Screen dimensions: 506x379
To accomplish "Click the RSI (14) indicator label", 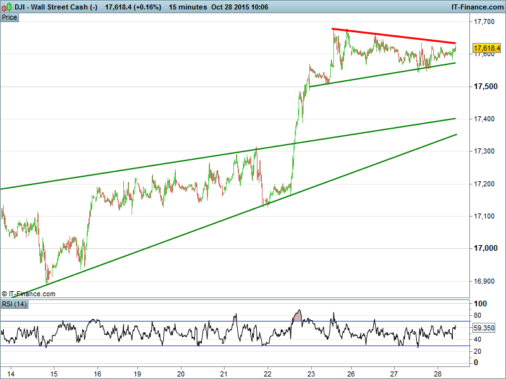I will [x=14, y=304].
